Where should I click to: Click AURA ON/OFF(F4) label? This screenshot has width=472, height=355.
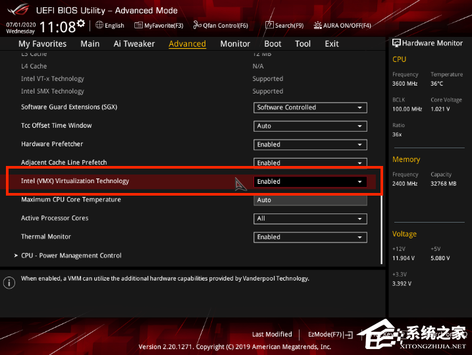point(347,26)
